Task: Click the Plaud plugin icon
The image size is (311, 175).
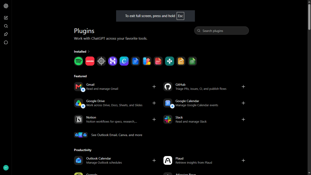Action: pyautogui.click(x=168, y=160)
